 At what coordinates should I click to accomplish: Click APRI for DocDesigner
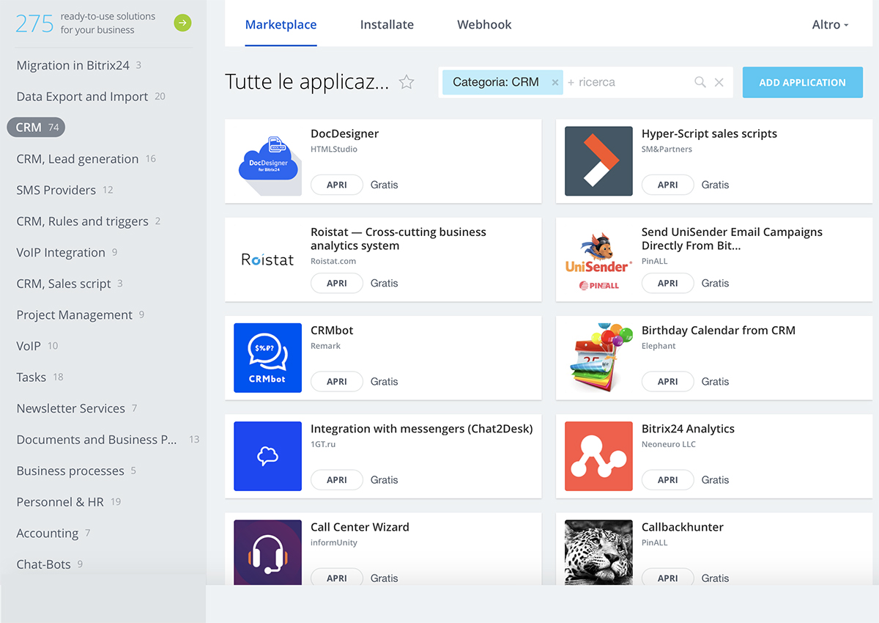[337, 185]
